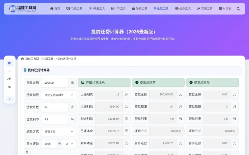Screen dimensions: 249x155
Task: Open 对照表 menu
Action: tap(225, 9)
